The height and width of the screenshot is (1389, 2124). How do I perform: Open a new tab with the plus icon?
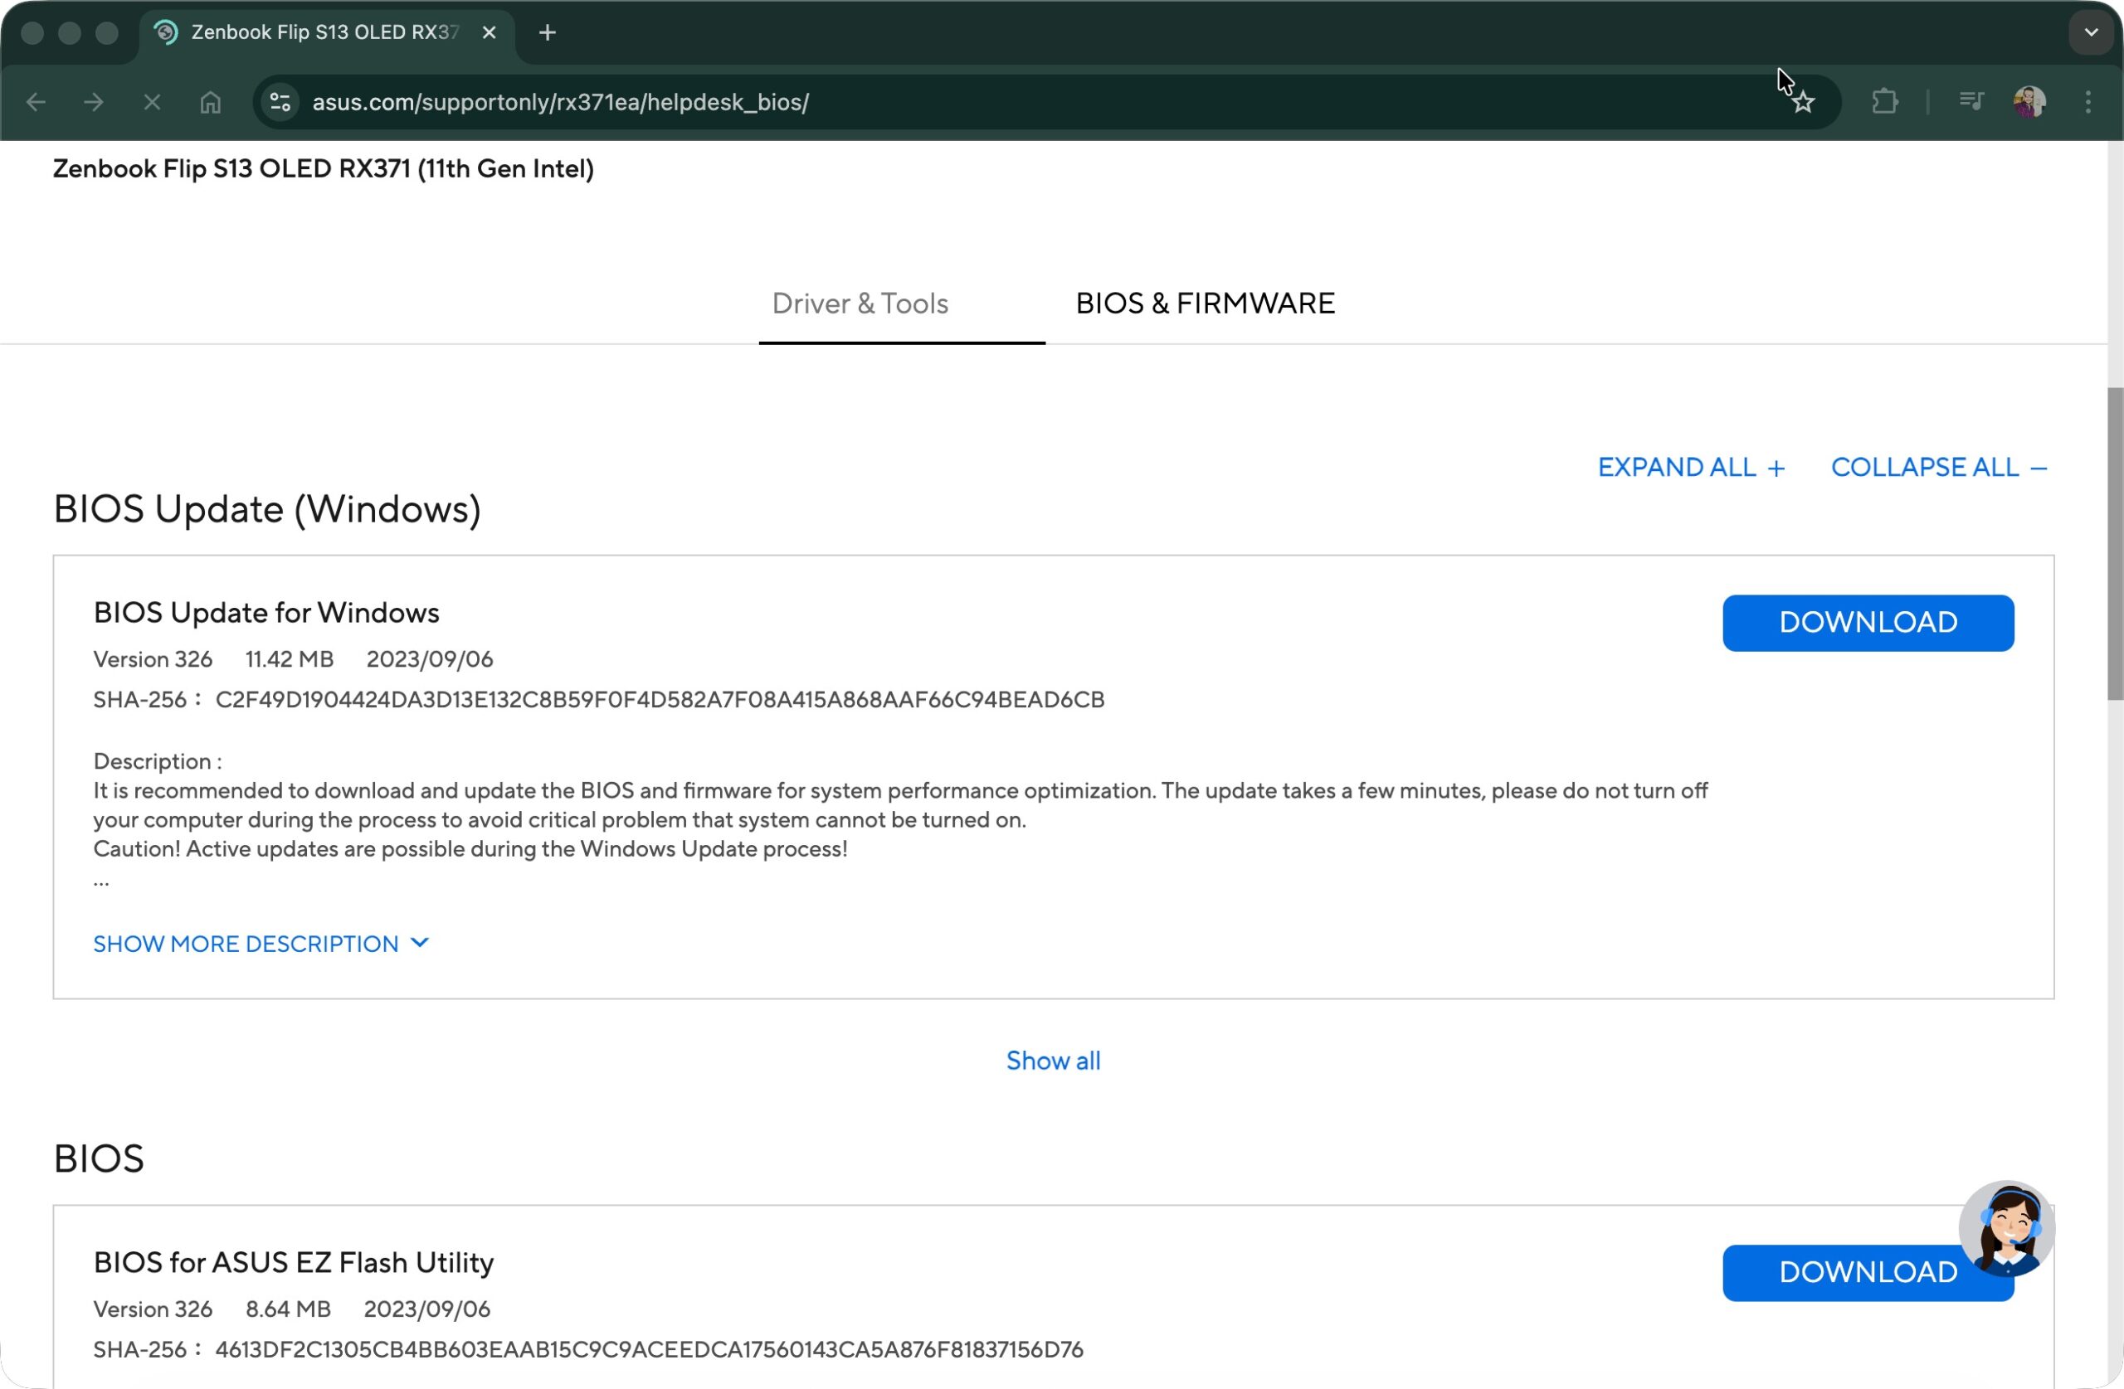pos(547,32)
